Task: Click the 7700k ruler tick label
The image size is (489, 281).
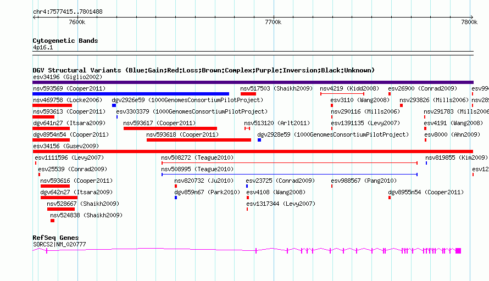Action: 273,22
